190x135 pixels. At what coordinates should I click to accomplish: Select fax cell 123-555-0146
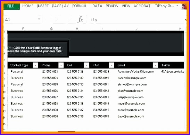point(101,117)
